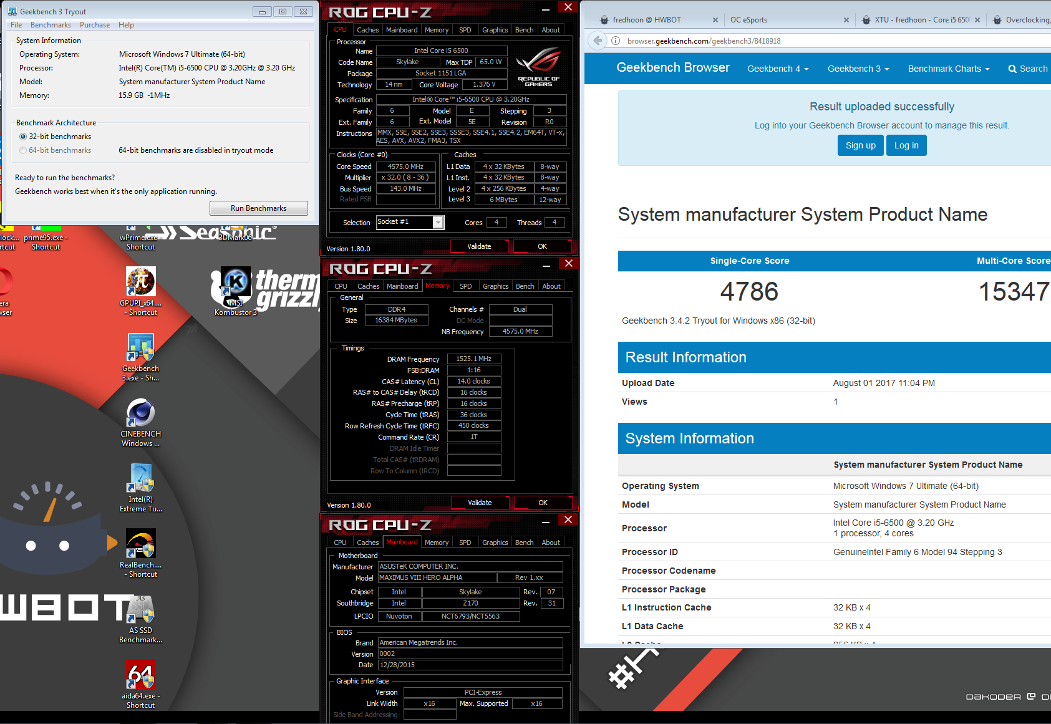Click the browser back arrow button
Viewport: 1051px width, 724px height.
pyautogui.click(x=598, y=41)
